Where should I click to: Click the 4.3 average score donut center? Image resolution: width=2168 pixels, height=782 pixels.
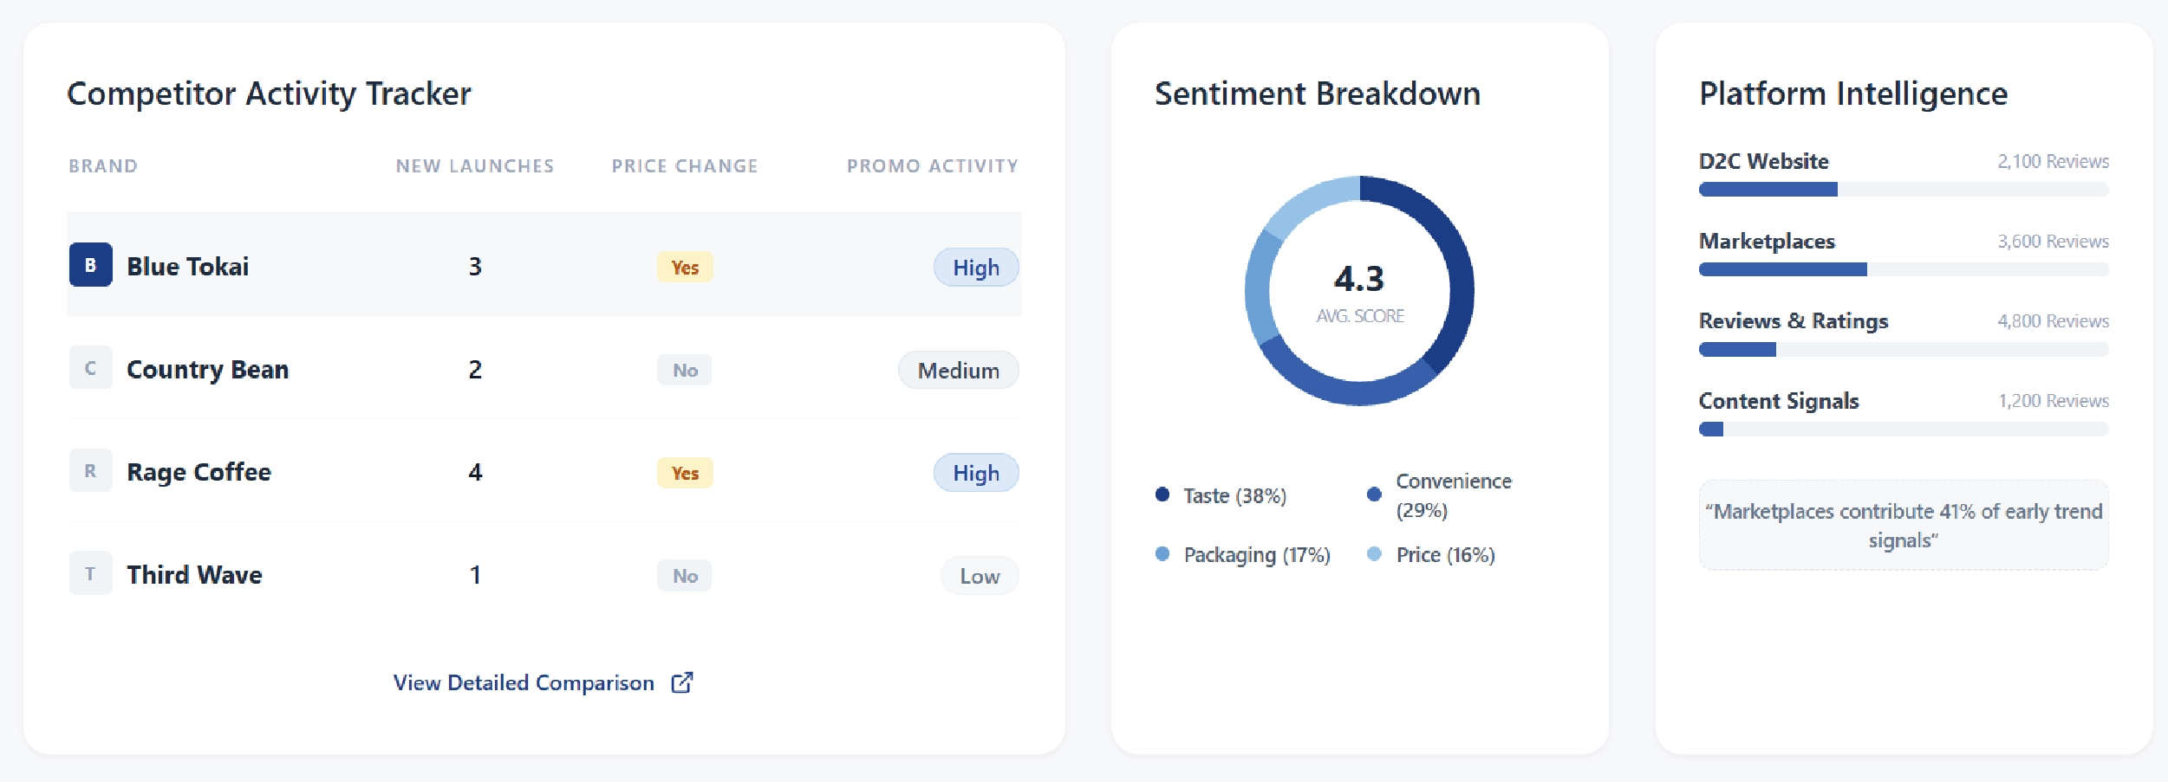(x=1359, y=291)
